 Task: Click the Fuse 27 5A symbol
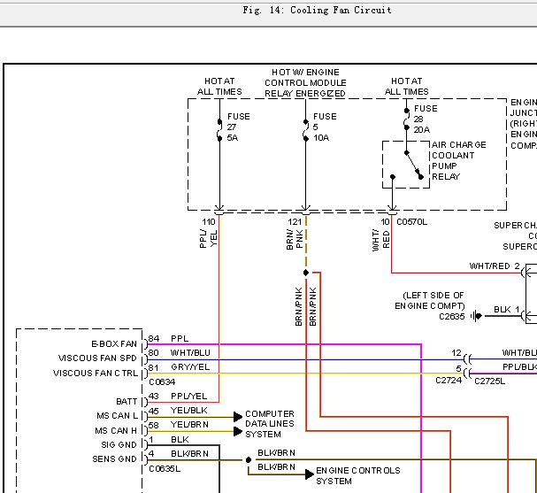[x=219, y=130]
